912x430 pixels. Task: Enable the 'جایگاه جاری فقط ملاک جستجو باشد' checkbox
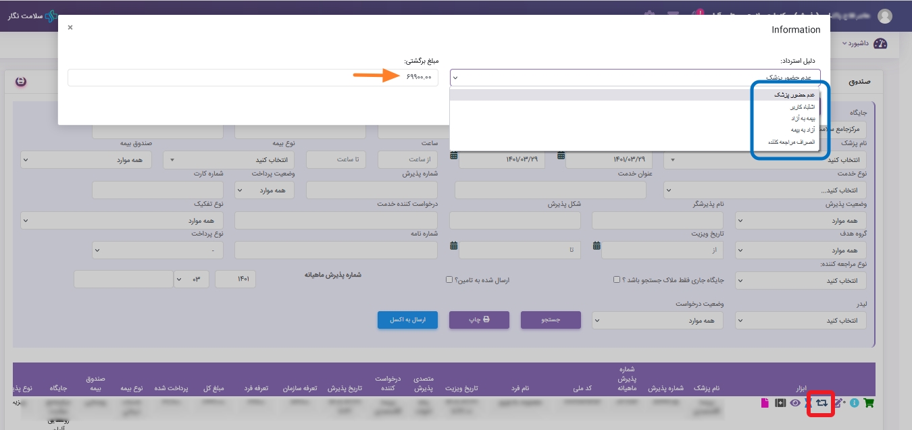click(x=616, y=279)
